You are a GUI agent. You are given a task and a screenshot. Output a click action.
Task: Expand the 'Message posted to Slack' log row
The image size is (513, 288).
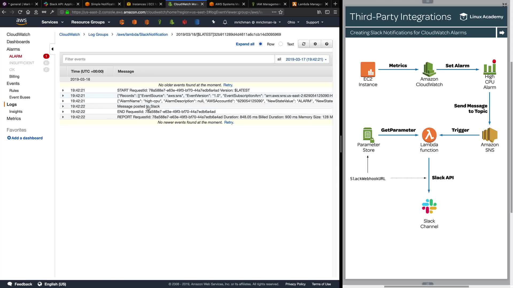(x=63, y=106)
